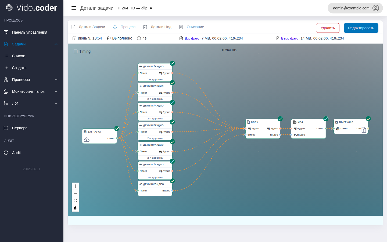Image resolution: width=387 pixels, height=242 pixels.
Task: Collapse the Задачи sidebar section
Action: pyautogui.click(x=56, y=44)
